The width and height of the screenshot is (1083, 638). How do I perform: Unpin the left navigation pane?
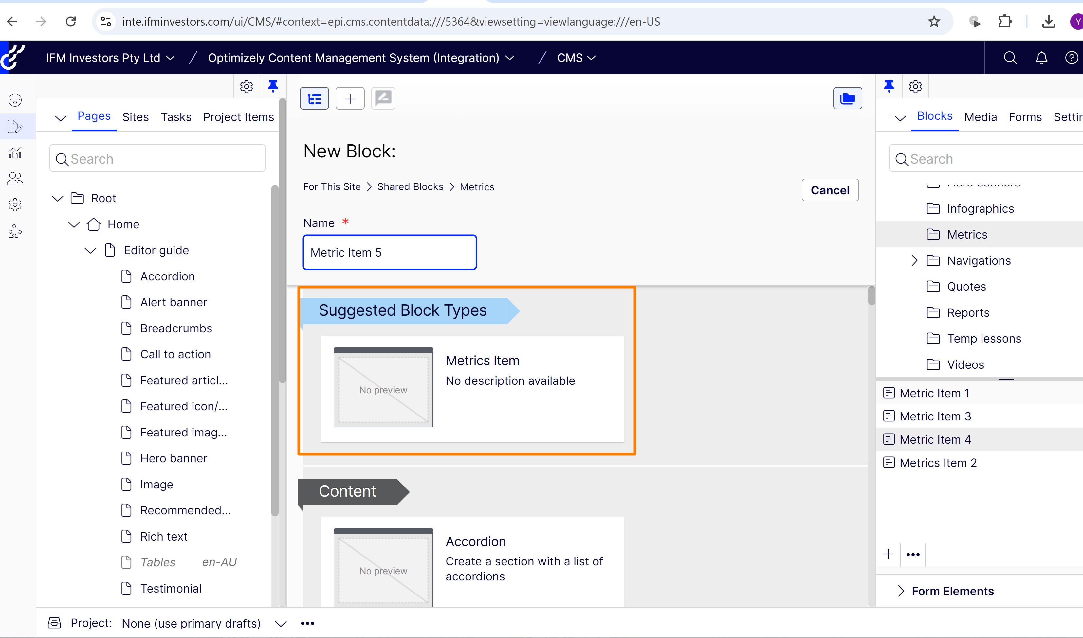[273, 86]
